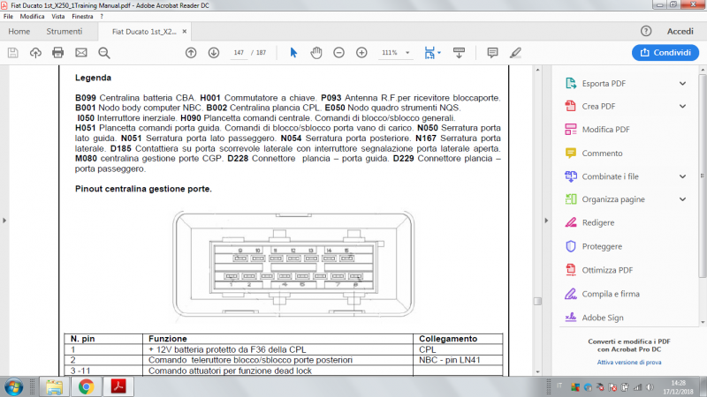Click the zoom in plus icon
This screenshot has width=707, height=397.
[x=361, y=53]
